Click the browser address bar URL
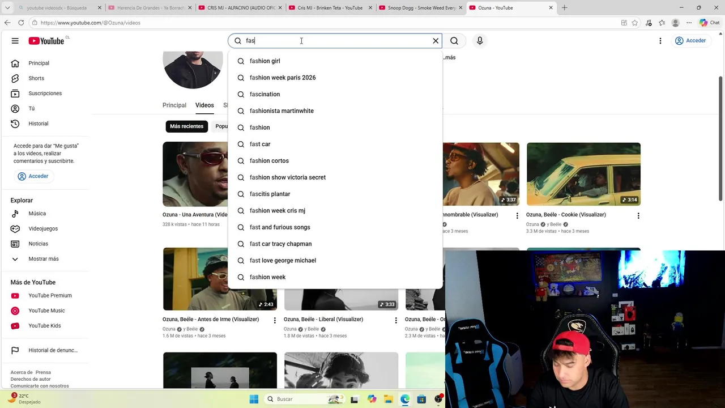 [91, 23]
